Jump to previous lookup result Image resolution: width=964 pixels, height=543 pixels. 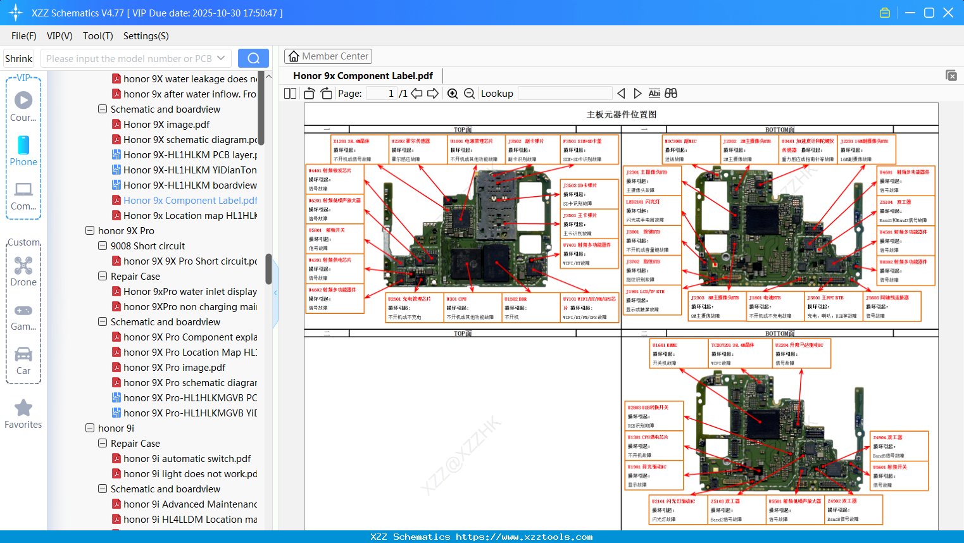(621, 94)
